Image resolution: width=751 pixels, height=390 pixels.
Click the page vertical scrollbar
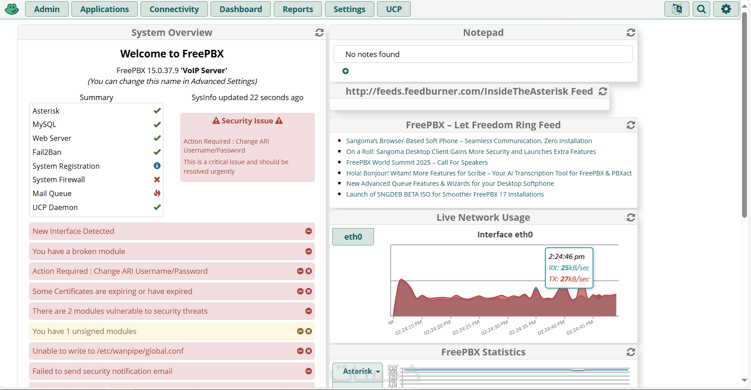pos(744,114)
